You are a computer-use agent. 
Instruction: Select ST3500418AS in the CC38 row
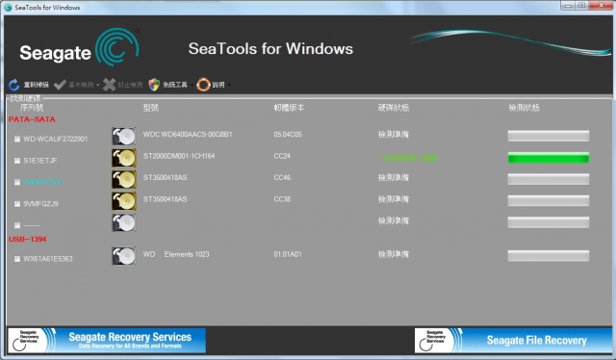click(165, 199)
